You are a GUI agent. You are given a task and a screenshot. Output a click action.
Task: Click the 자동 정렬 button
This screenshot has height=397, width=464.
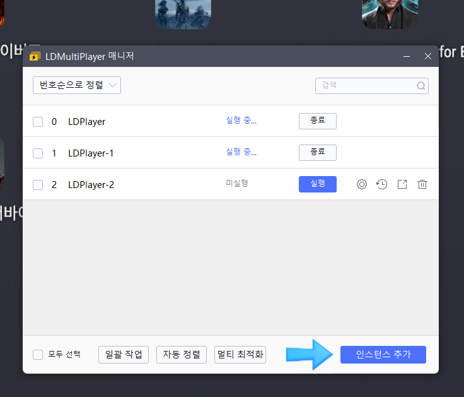pyautogui.click(x=182, y=354)
